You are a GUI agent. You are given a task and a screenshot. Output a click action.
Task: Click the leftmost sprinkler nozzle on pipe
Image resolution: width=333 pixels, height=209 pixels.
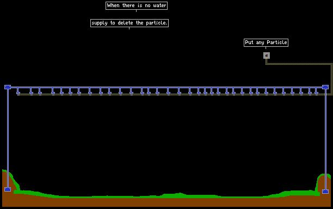pyautogui.click(x=18, y=93)
